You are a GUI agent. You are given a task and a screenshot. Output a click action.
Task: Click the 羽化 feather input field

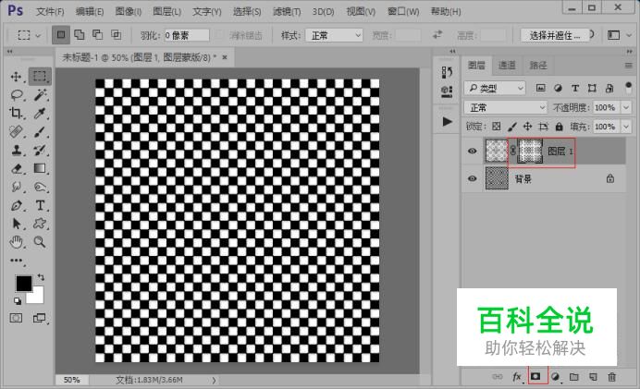[187, 35]
